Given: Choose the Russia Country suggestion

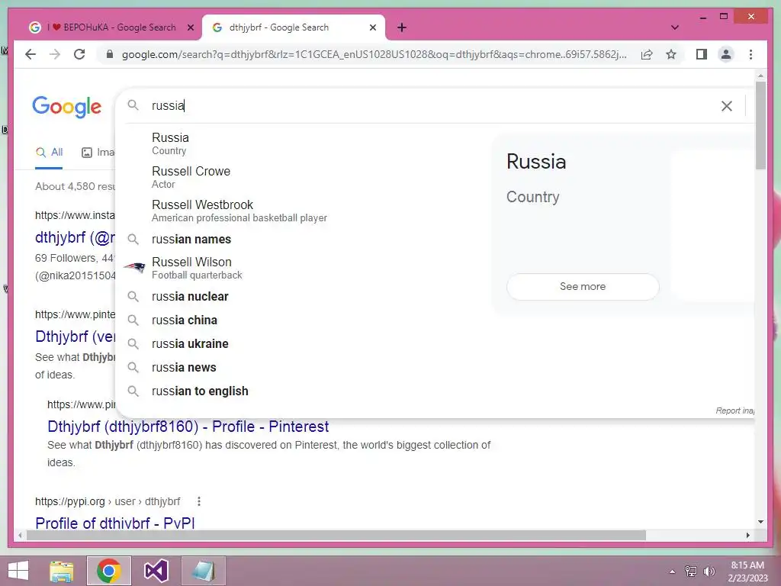Looking at the screenshot, I should click(303, 143).
